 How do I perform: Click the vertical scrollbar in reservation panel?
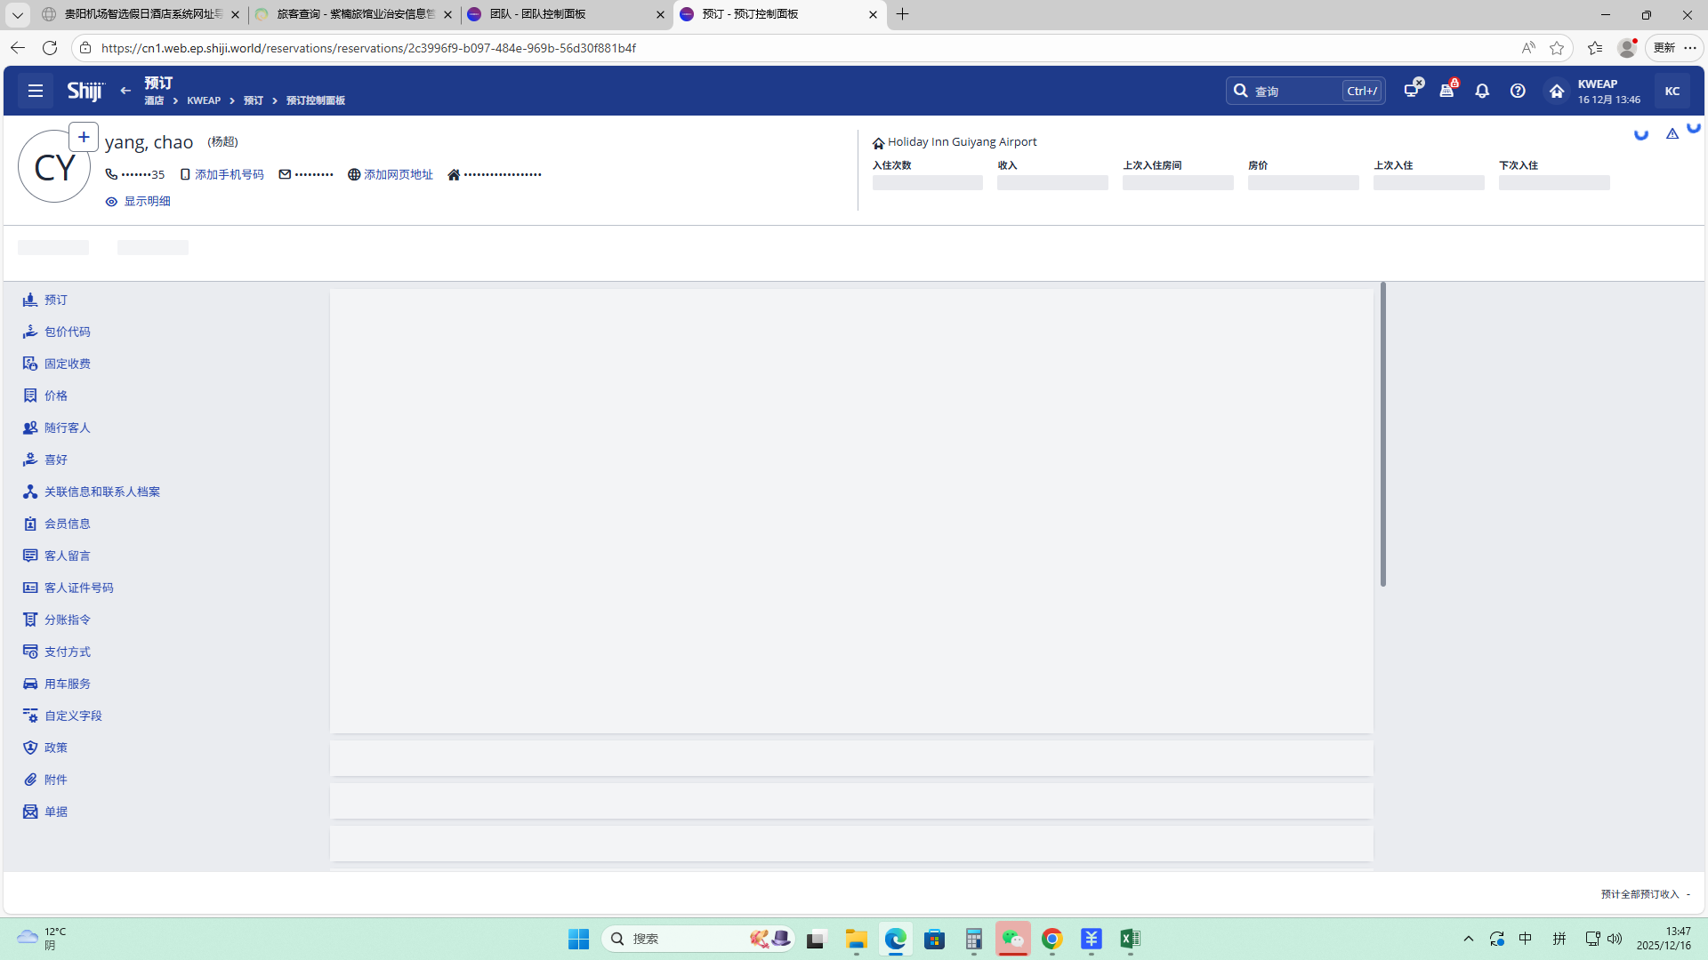coord(1382,436)
